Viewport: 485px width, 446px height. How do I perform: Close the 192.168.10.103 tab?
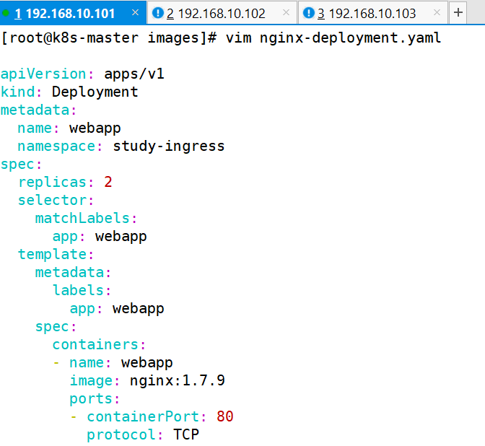437,12
